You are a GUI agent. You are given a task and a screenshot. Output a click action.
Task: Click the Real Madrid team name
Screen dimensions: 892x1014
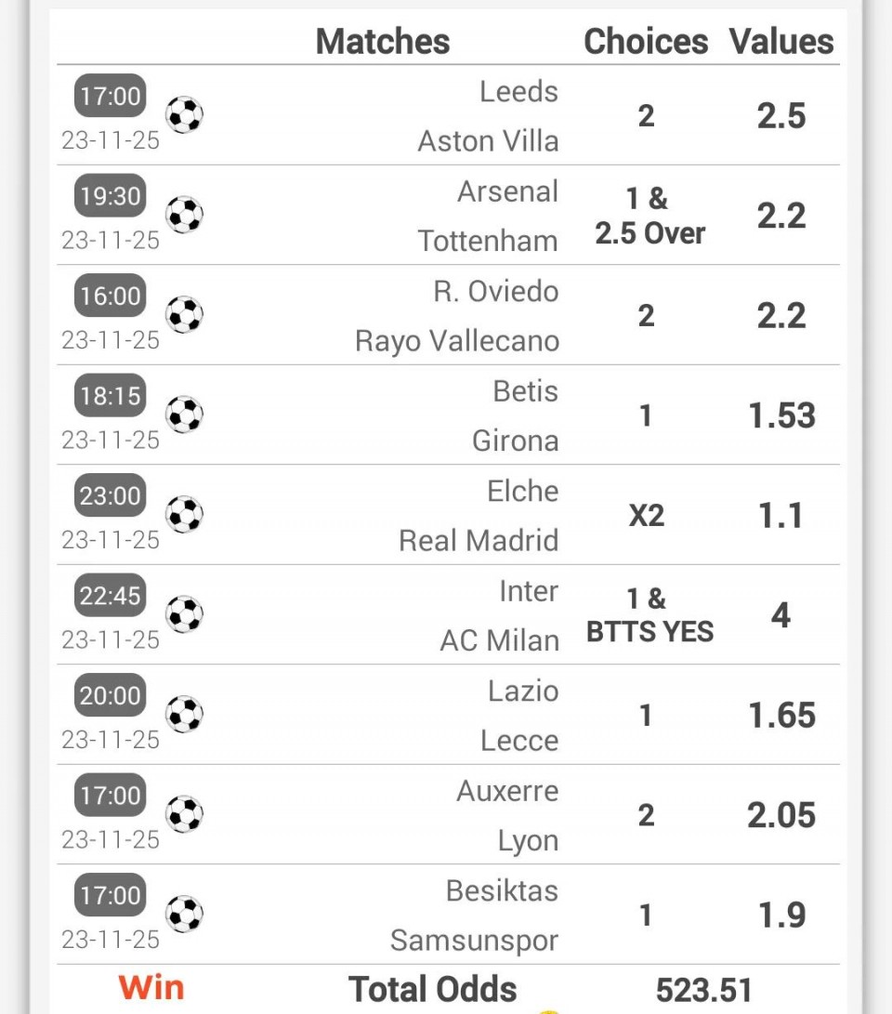(479, 541)
